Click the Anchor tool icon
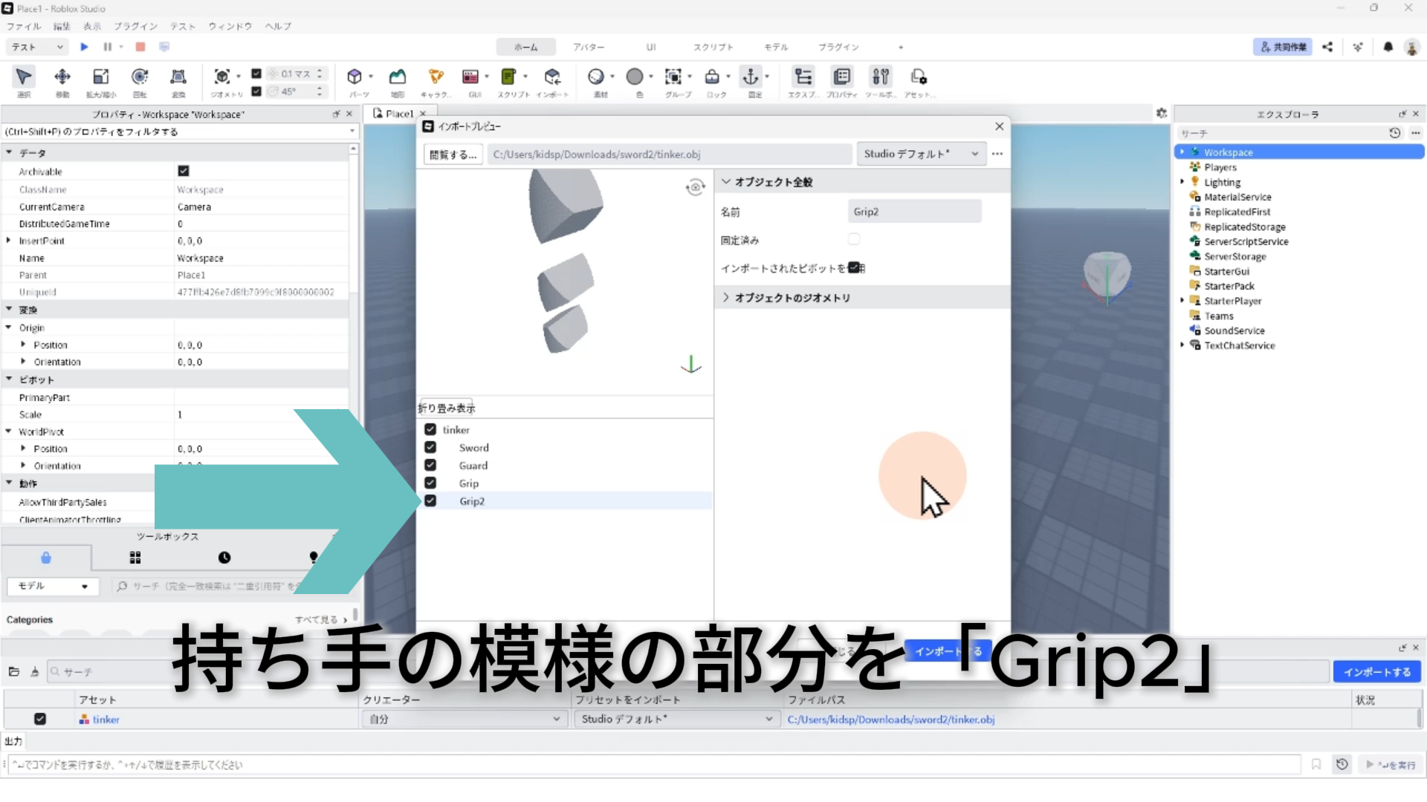1427x802 pixels. (751, 77)
